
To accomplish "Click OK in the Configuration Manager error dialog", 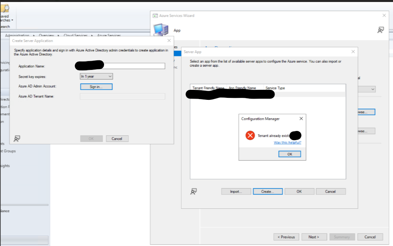I will pyautogui.click(x=289, y=154).
